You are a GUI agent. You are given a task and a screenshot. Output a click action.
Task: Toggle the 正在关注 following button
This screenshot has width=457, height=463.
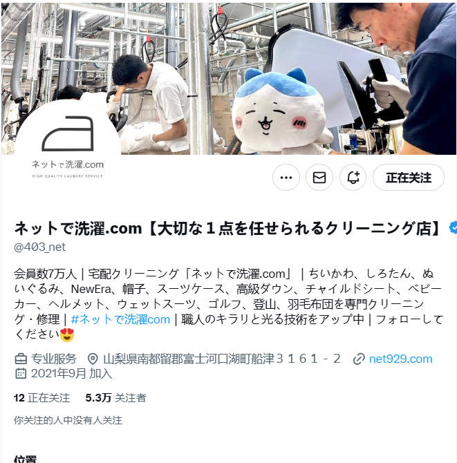coord(409,178)
